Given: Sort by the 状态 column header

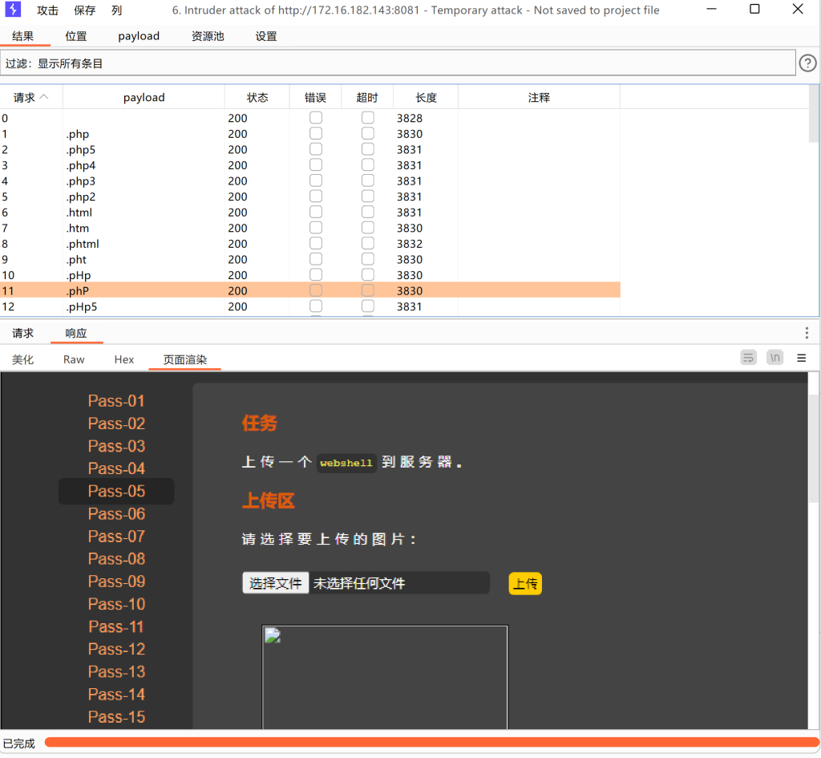Looking at the screenshot, I should (x=257, y=97).
